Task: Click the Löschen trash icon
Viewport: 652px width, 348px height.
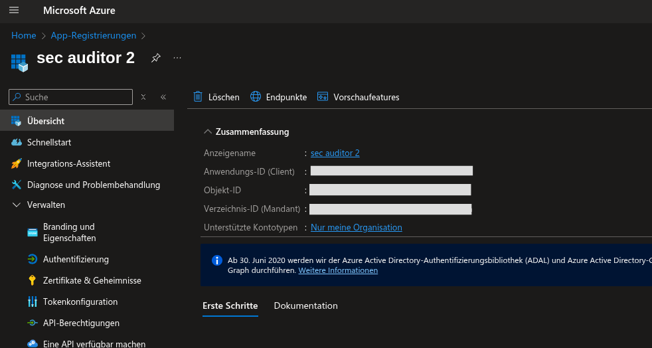Action: click(x=198, y=97)
